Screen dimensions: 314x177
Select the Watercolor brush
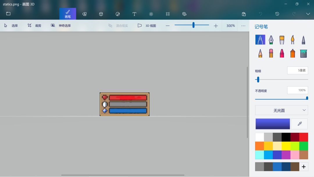pyautogui.click(x=292, y=40)
